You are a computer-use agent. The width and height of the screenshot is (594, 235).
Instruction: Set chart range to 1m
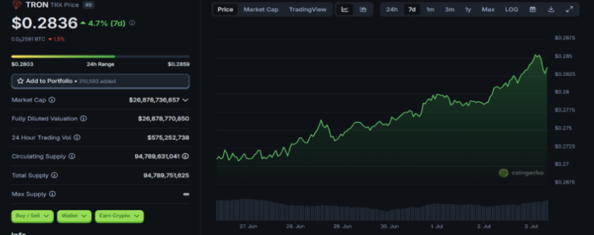tap(430, 9)
